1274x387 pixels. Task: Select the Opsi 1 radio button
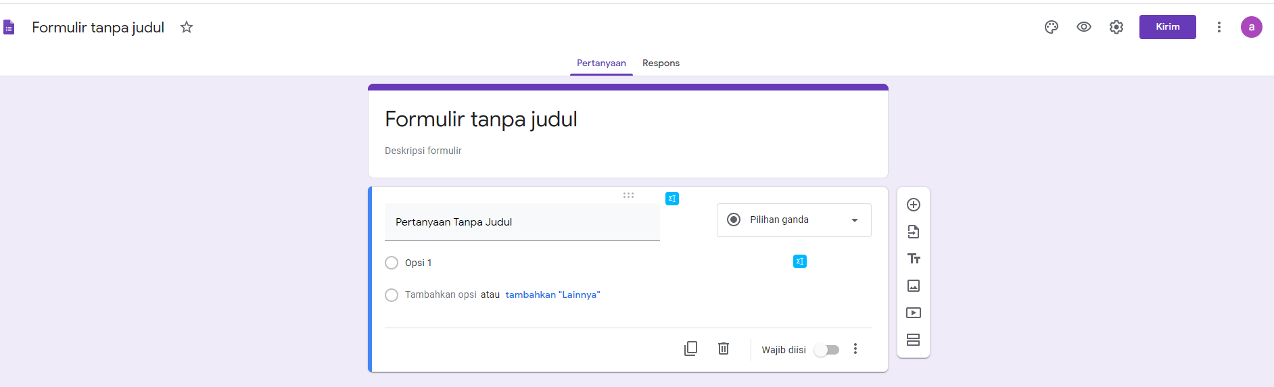click(x=392, y=263)
